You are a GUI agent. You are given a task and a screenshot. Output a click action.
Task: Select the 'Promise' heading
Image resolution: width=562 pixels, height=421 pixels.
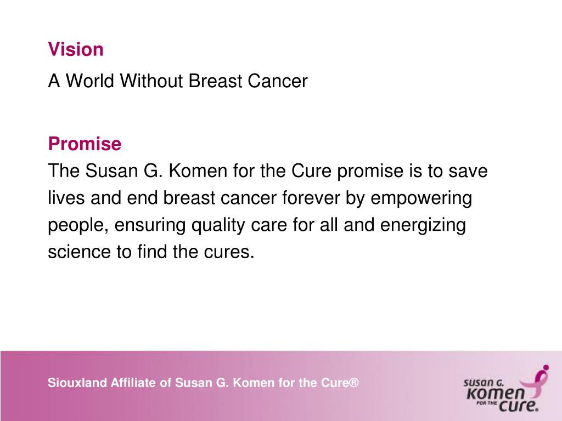(x=85, y=144)
